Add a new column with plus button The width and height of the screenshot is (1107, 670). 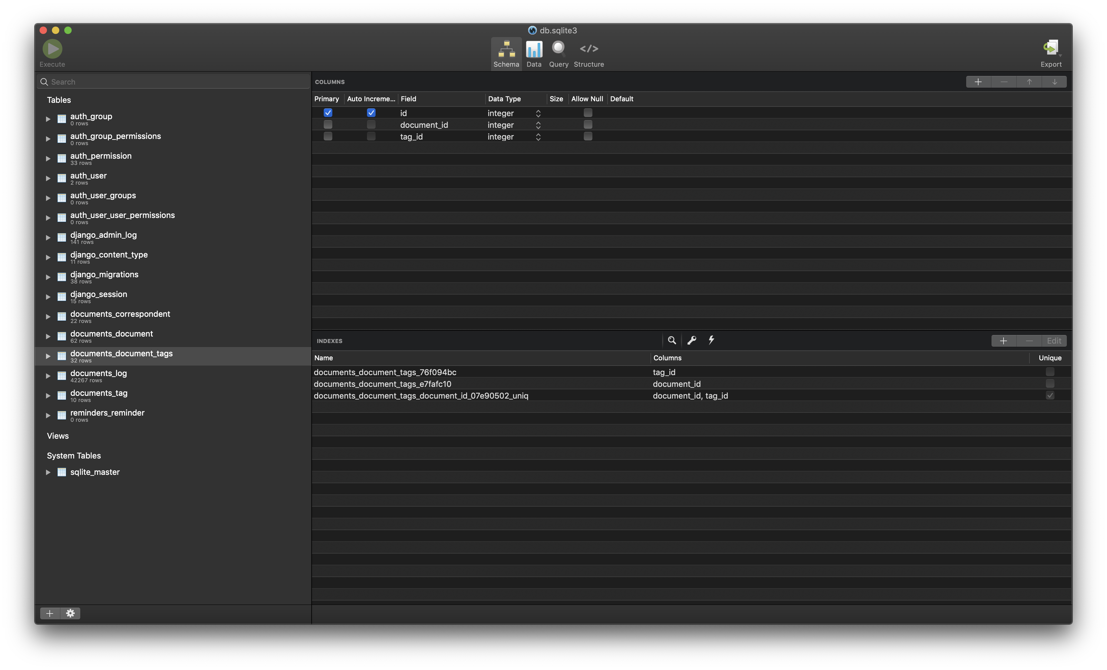pyautogui.click(x=978, y=82)
